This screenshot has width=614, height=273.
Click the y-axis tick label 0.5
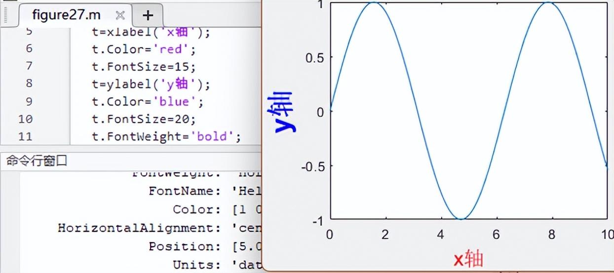point(313,57)
